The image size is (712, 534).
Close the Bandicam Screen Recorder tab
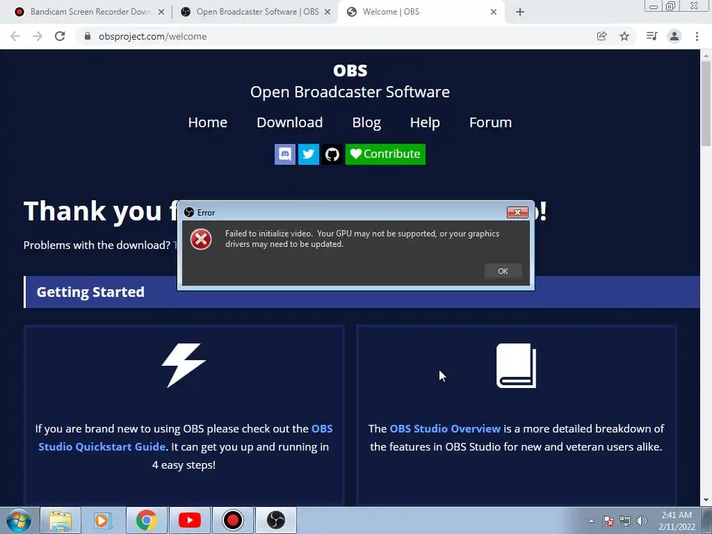click(x=161, y=12)
